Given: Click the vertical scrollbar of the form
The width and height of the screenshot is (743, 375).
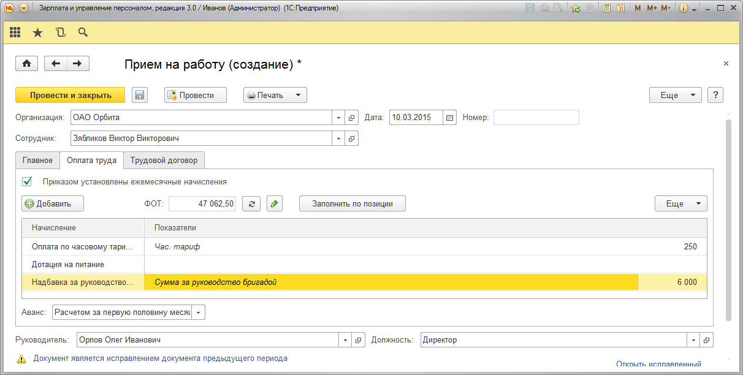Looking at the screenshot, I should point(728,221).
